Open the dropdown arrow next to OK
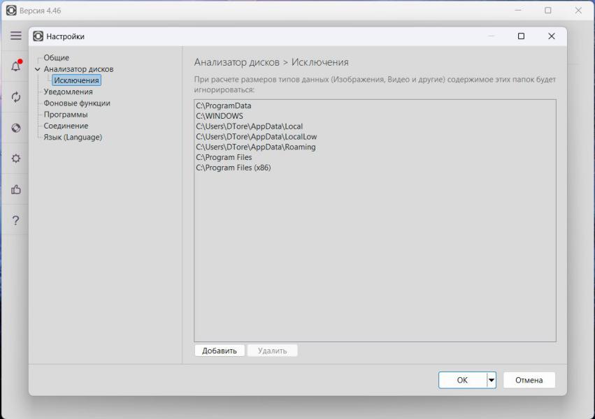The image size is (595, 419). (x=492, y=380)
